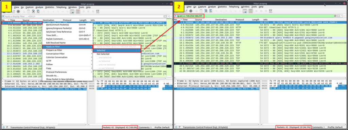Click Profile: Default in right status bar
The image size is (348, 130).
click(x=335, y=127)
